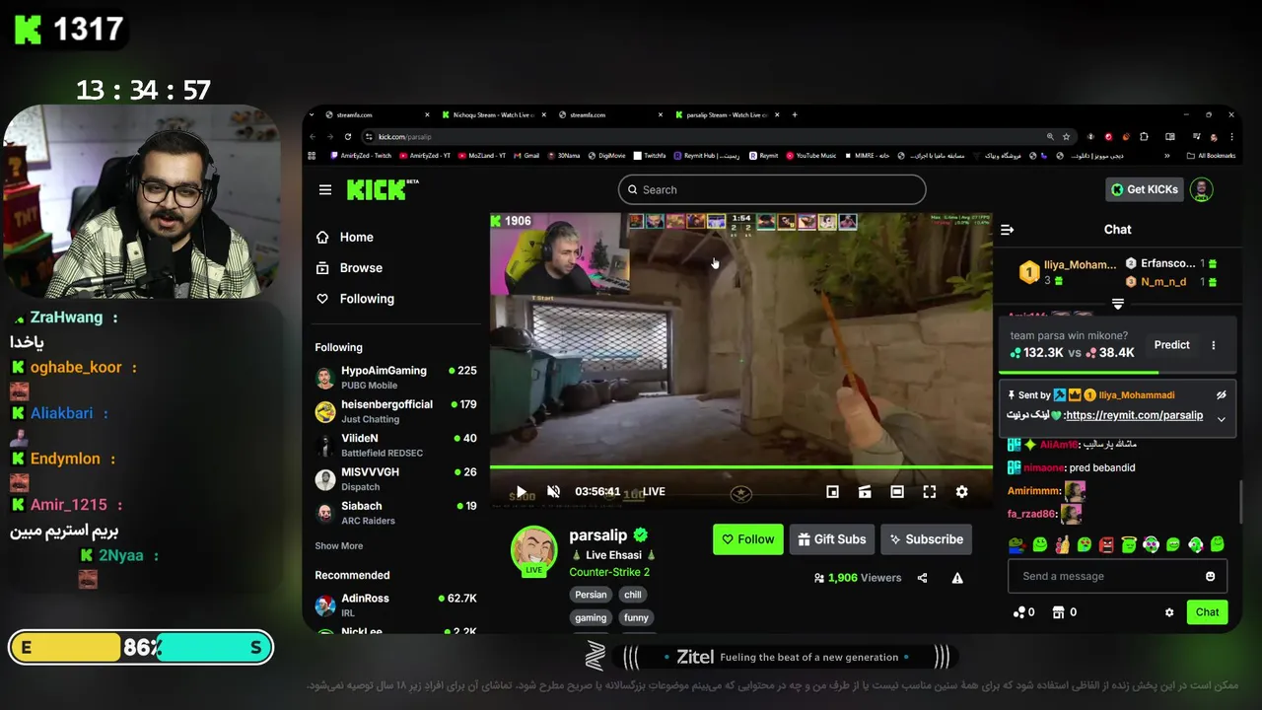The width and height of the screenshot is (1262, 710).
Task: Open the user profile avatar menu
Action: tap(1201, 189)
